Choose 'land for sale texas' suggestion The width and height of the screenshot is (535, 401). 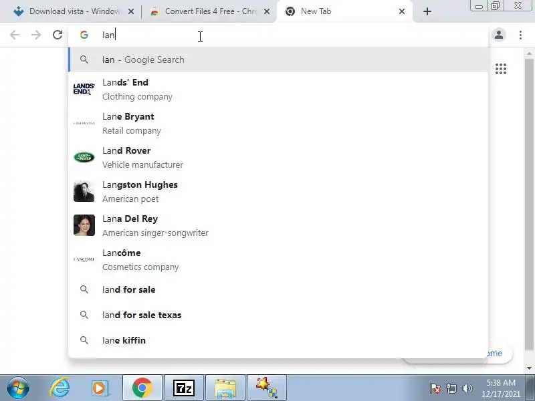[278, 315]
